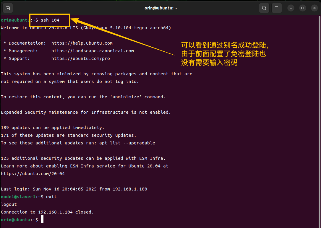Minimize the terminal window

point(291,8)
